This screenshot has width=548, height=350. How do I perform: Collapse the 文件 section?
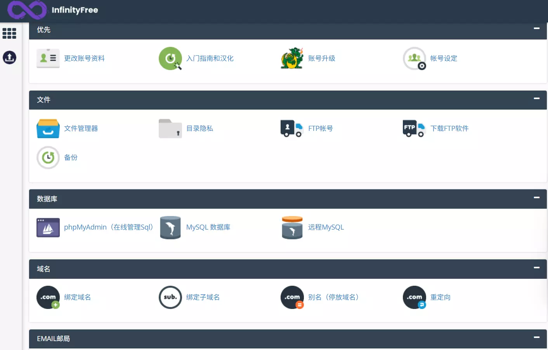(537, 99)
